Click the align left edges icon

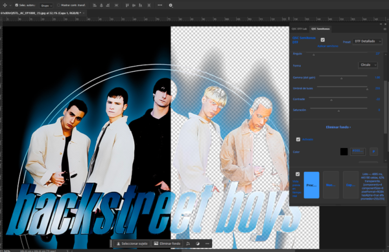click(95, 5)
